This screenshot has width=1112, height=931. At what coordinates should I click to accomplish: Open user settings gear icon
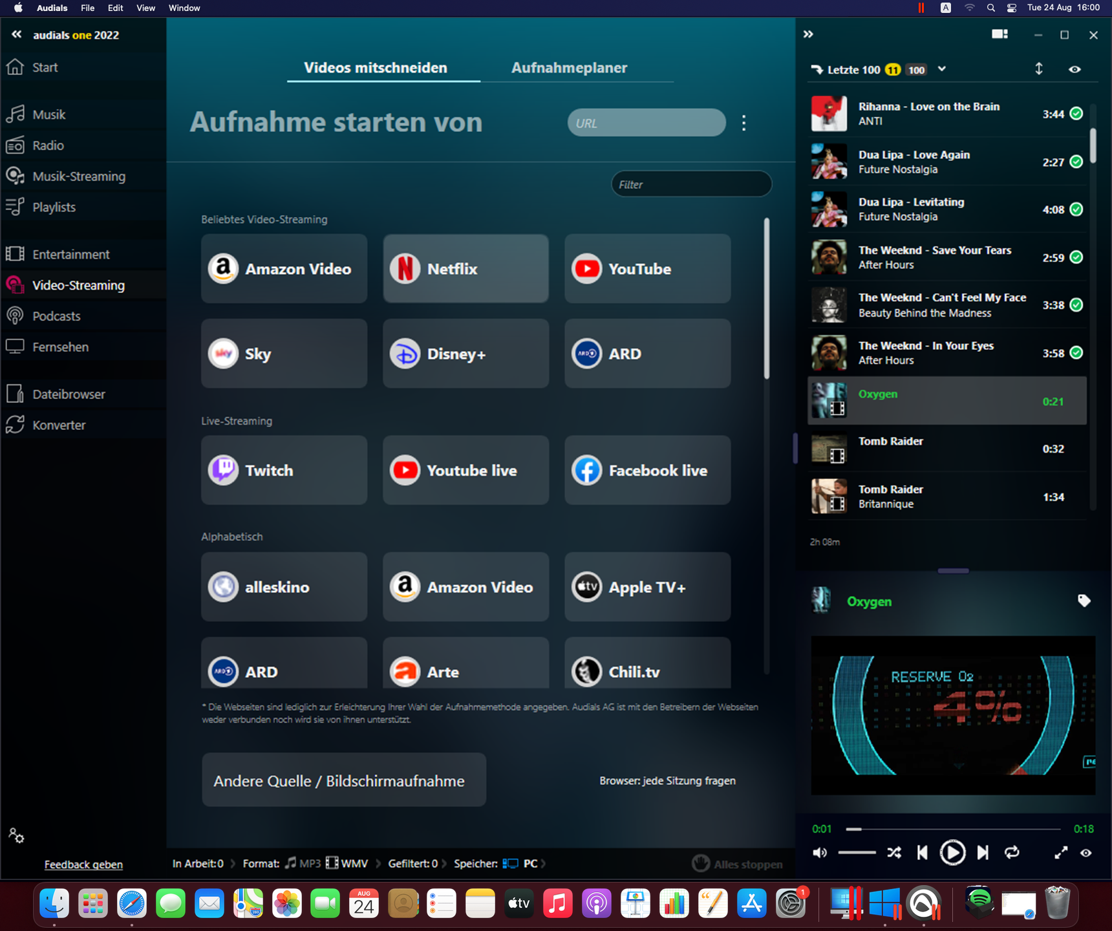pos(17,836)
